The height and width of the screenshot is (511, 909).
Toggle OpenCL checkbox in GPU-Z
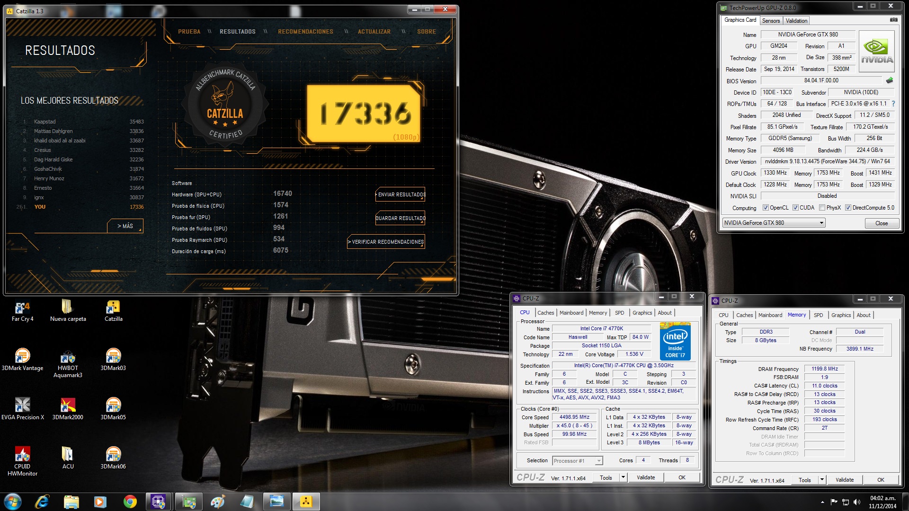(x=766, y=208)
